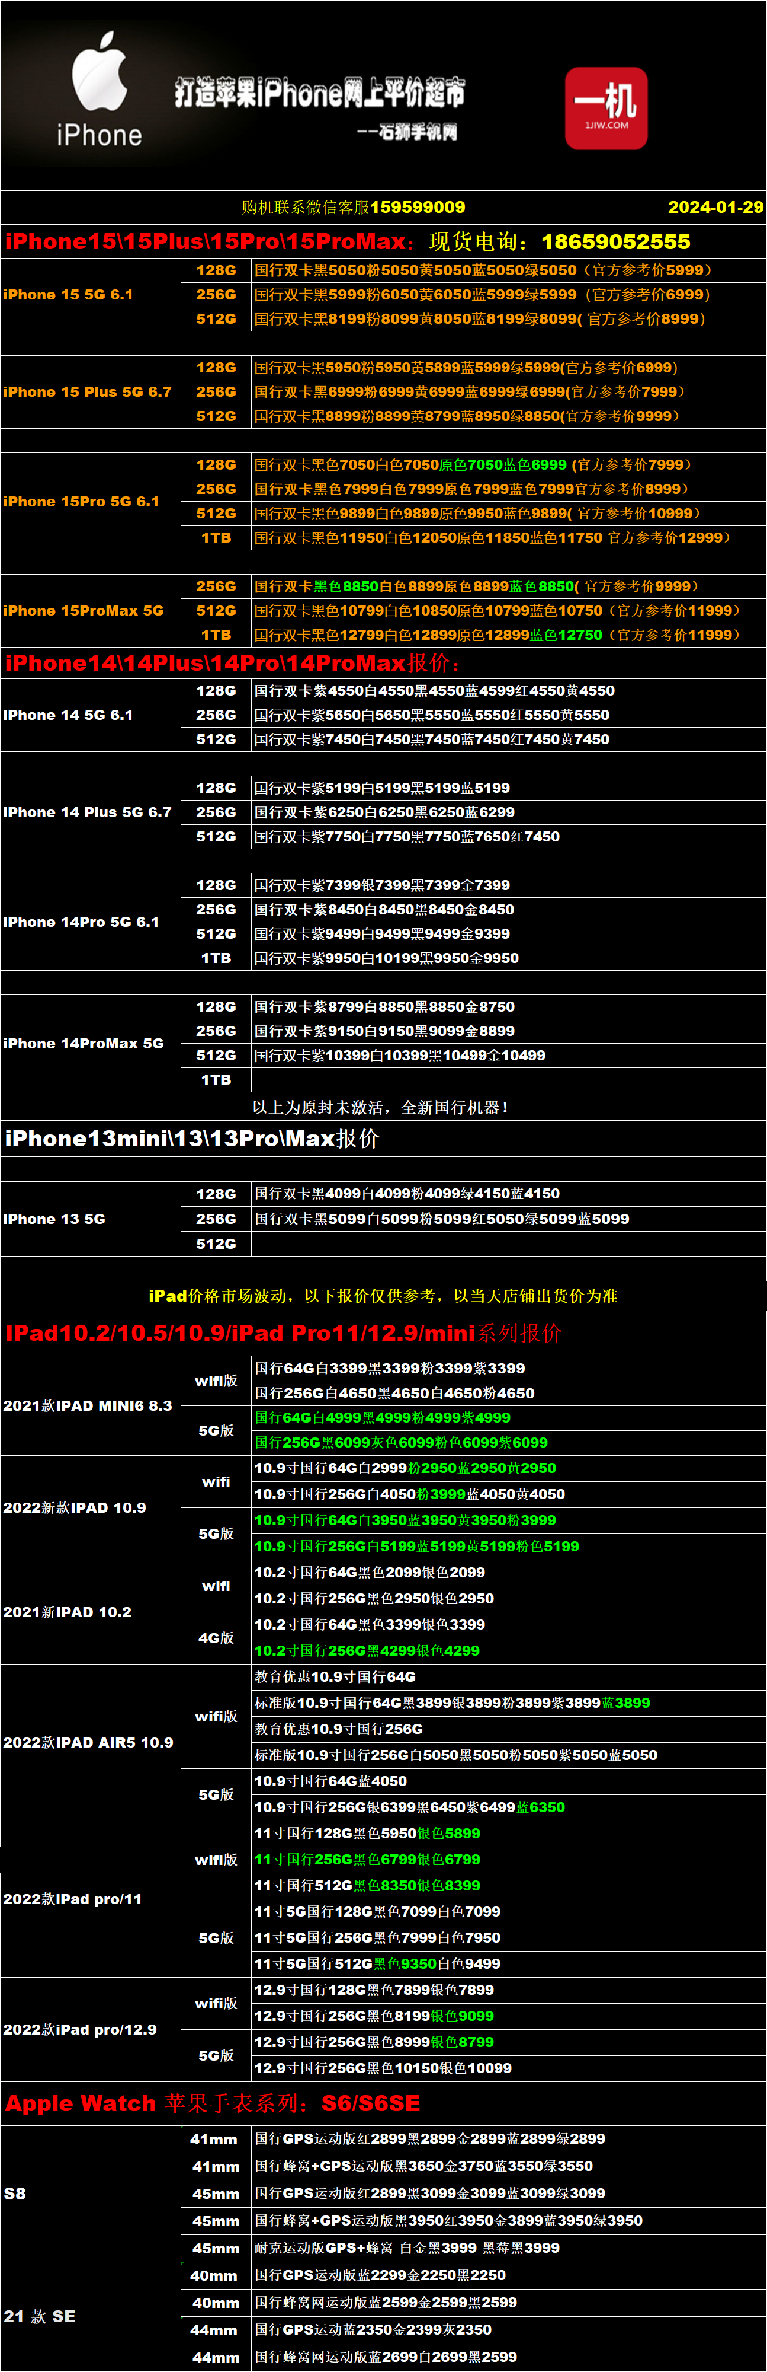Image resolution: width=767 pixels, height=2372 pixels.
Task: Click the iPhone 14 128G row starting 紫4550
Action: [509, 691]
